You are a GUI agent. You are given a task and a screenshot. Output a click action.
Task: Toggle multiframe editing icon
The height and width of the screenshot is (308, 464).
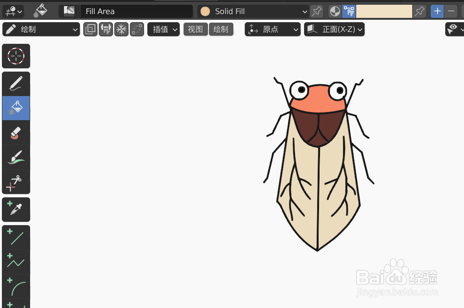click(x=90, y=29)
